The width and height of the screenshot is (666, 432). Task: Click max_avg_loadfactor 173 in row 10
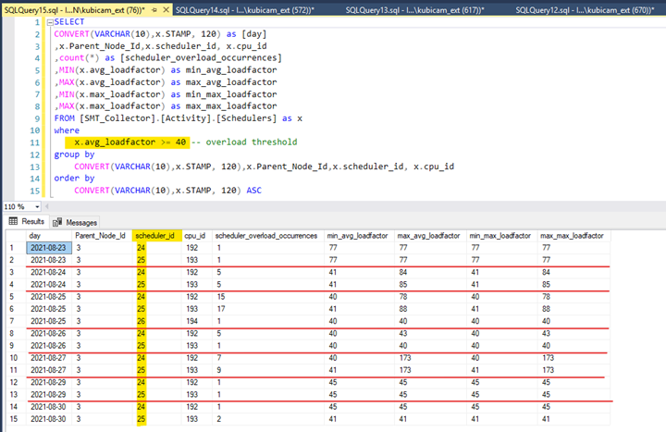[x=430, y=358]
